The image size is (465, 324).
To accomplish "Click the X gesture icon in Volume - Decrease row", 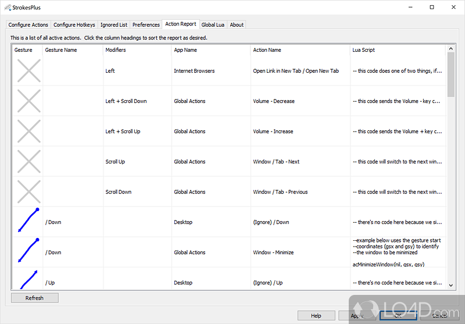I will point(28,101).
